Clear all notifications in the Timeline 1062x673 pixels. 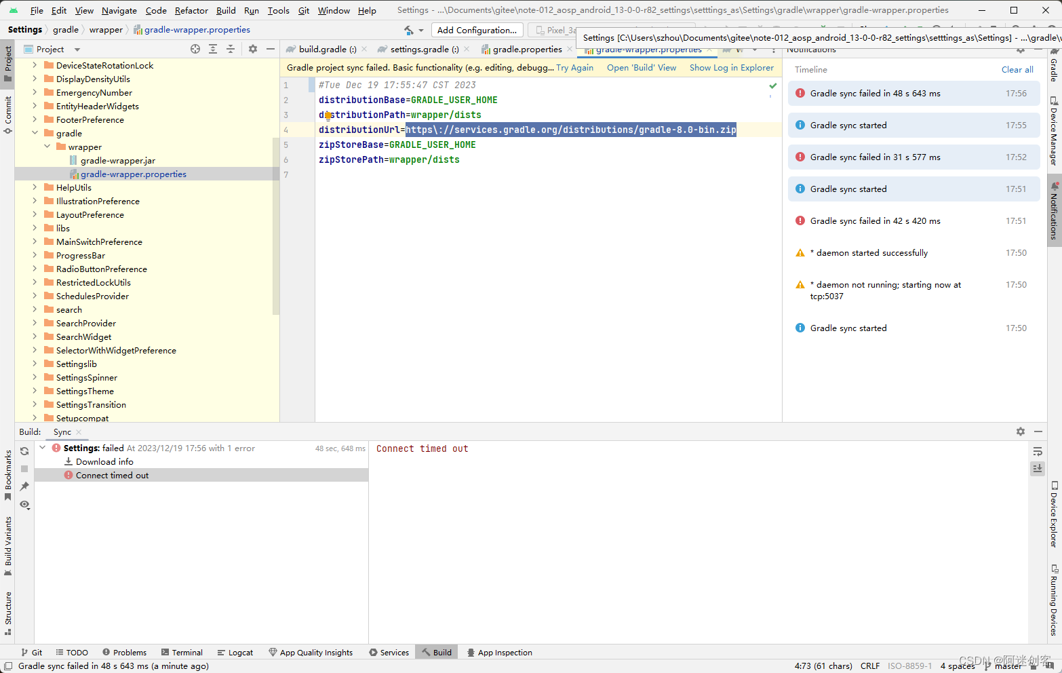[1017, 69]
